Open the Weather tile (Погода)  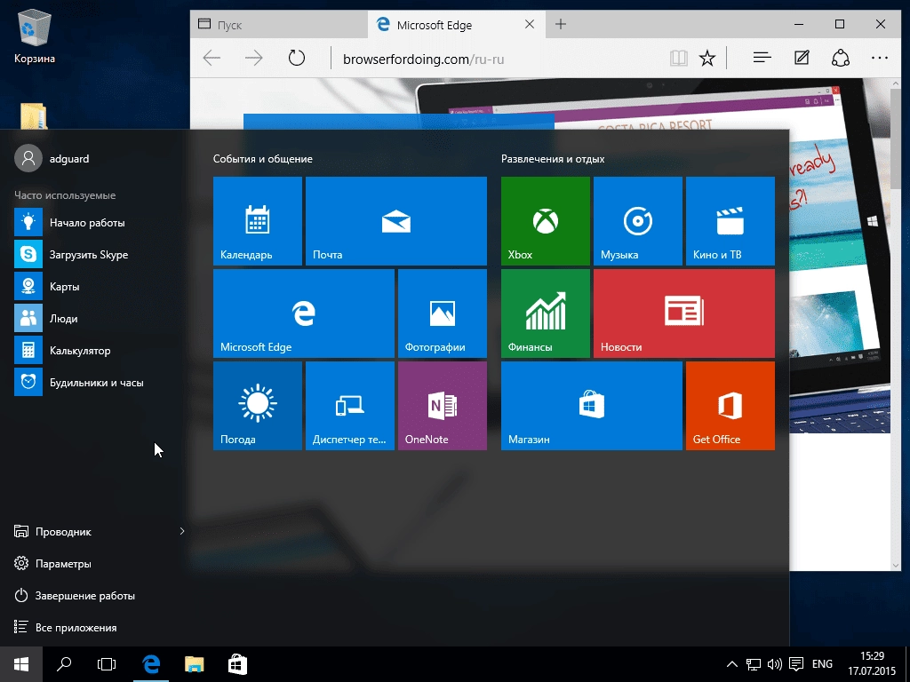(258, 405)
